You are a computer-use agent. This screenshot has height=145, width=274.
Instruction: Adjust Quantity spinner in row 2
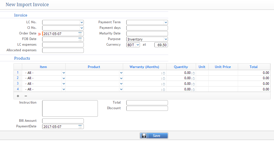point(194,79)
